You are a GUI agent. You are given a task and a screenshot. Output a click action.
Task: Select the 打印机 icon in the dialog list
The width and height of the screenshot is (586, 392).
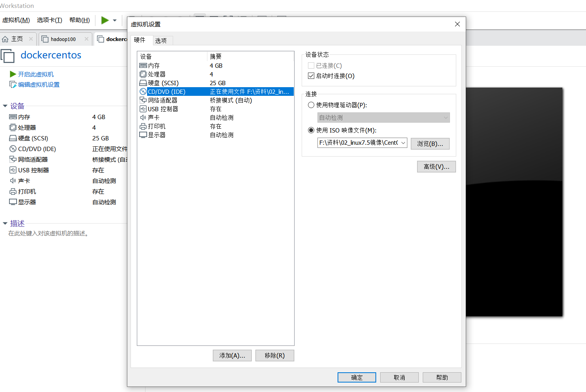[143, 126]
